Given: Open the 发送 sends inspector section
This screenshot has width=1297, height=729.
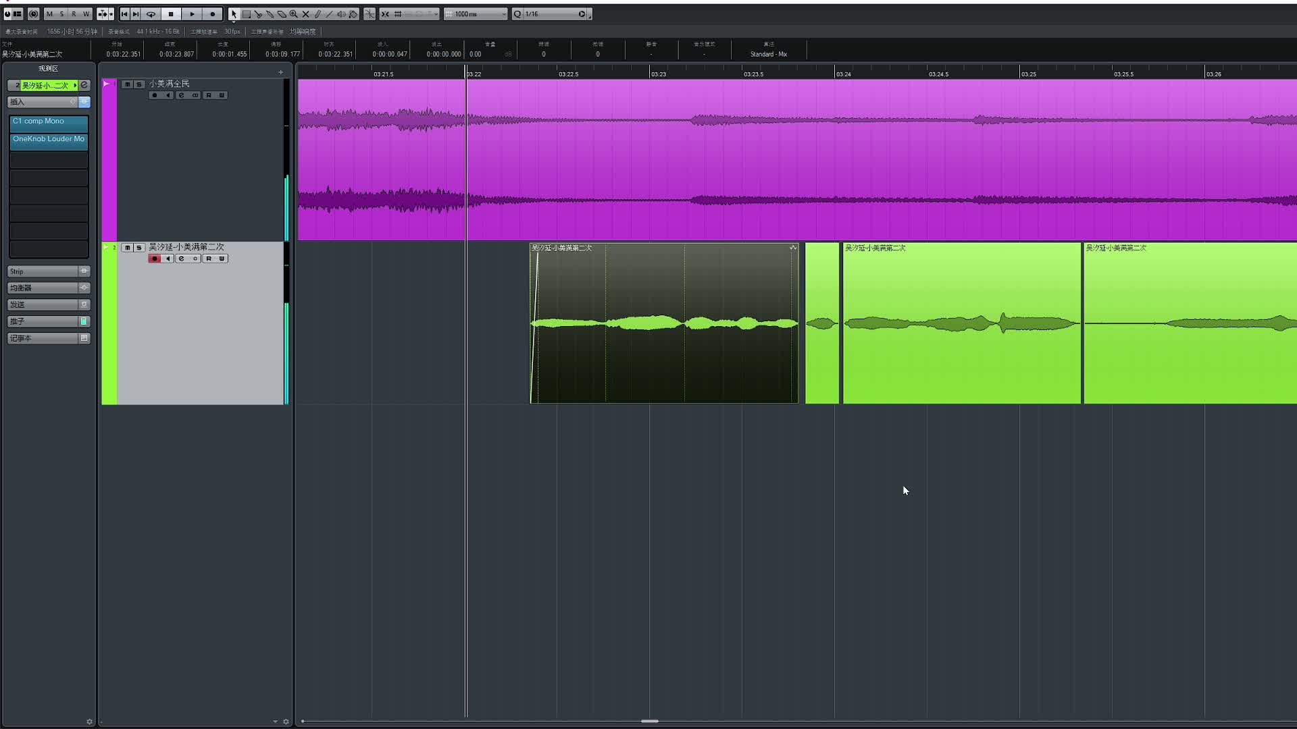Looking at the screenshot, I should pos(42,304).
